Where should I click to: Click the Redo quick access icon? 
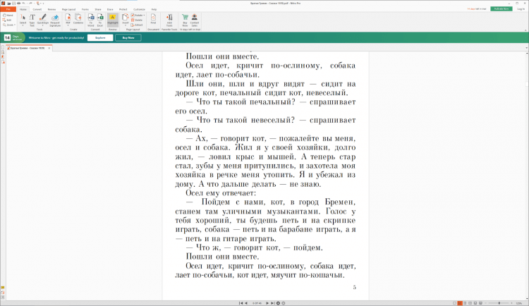tap(30, 4)
